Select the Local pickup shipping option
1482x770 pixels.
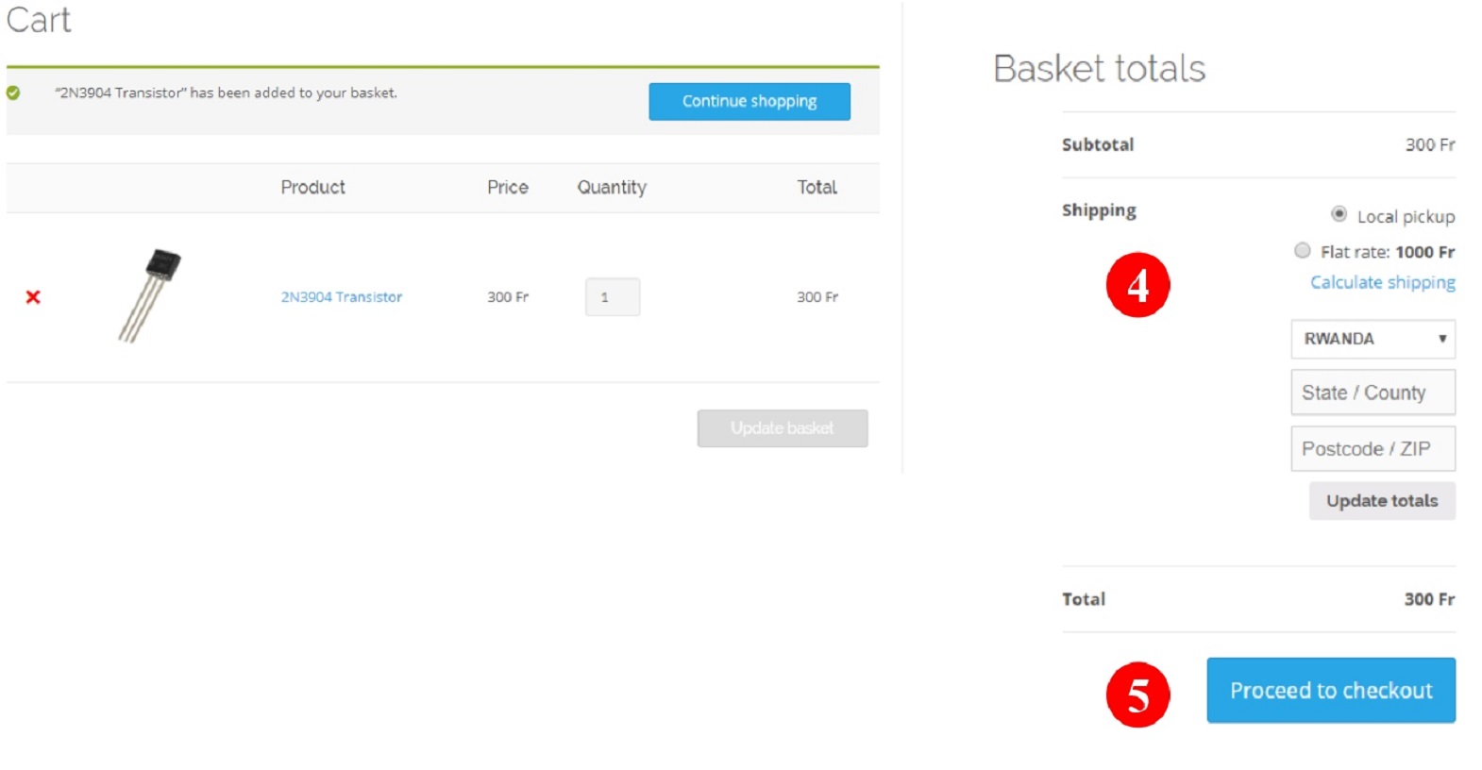click(x=1339, y=214)
